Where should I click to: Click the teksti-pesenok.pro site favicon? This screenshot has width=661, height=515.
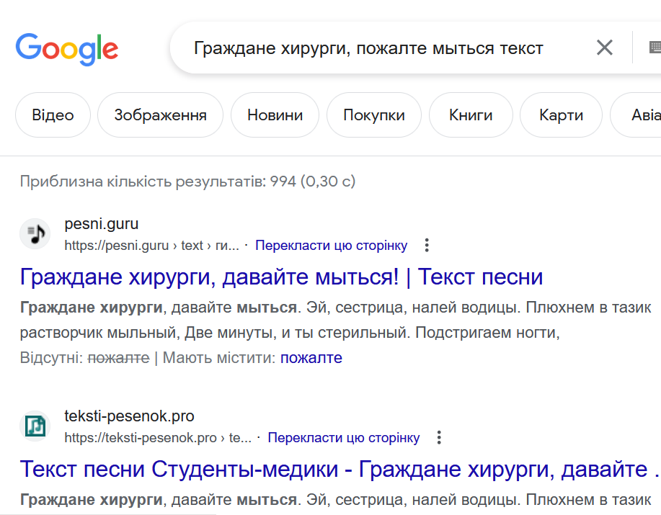click(35, 426)
